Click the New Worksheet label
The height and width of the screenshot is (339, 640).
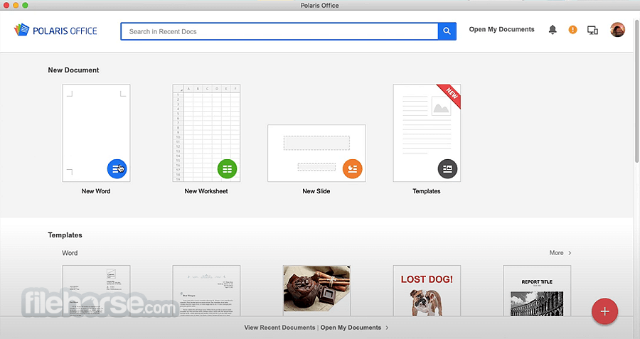(x=206, y=191)
